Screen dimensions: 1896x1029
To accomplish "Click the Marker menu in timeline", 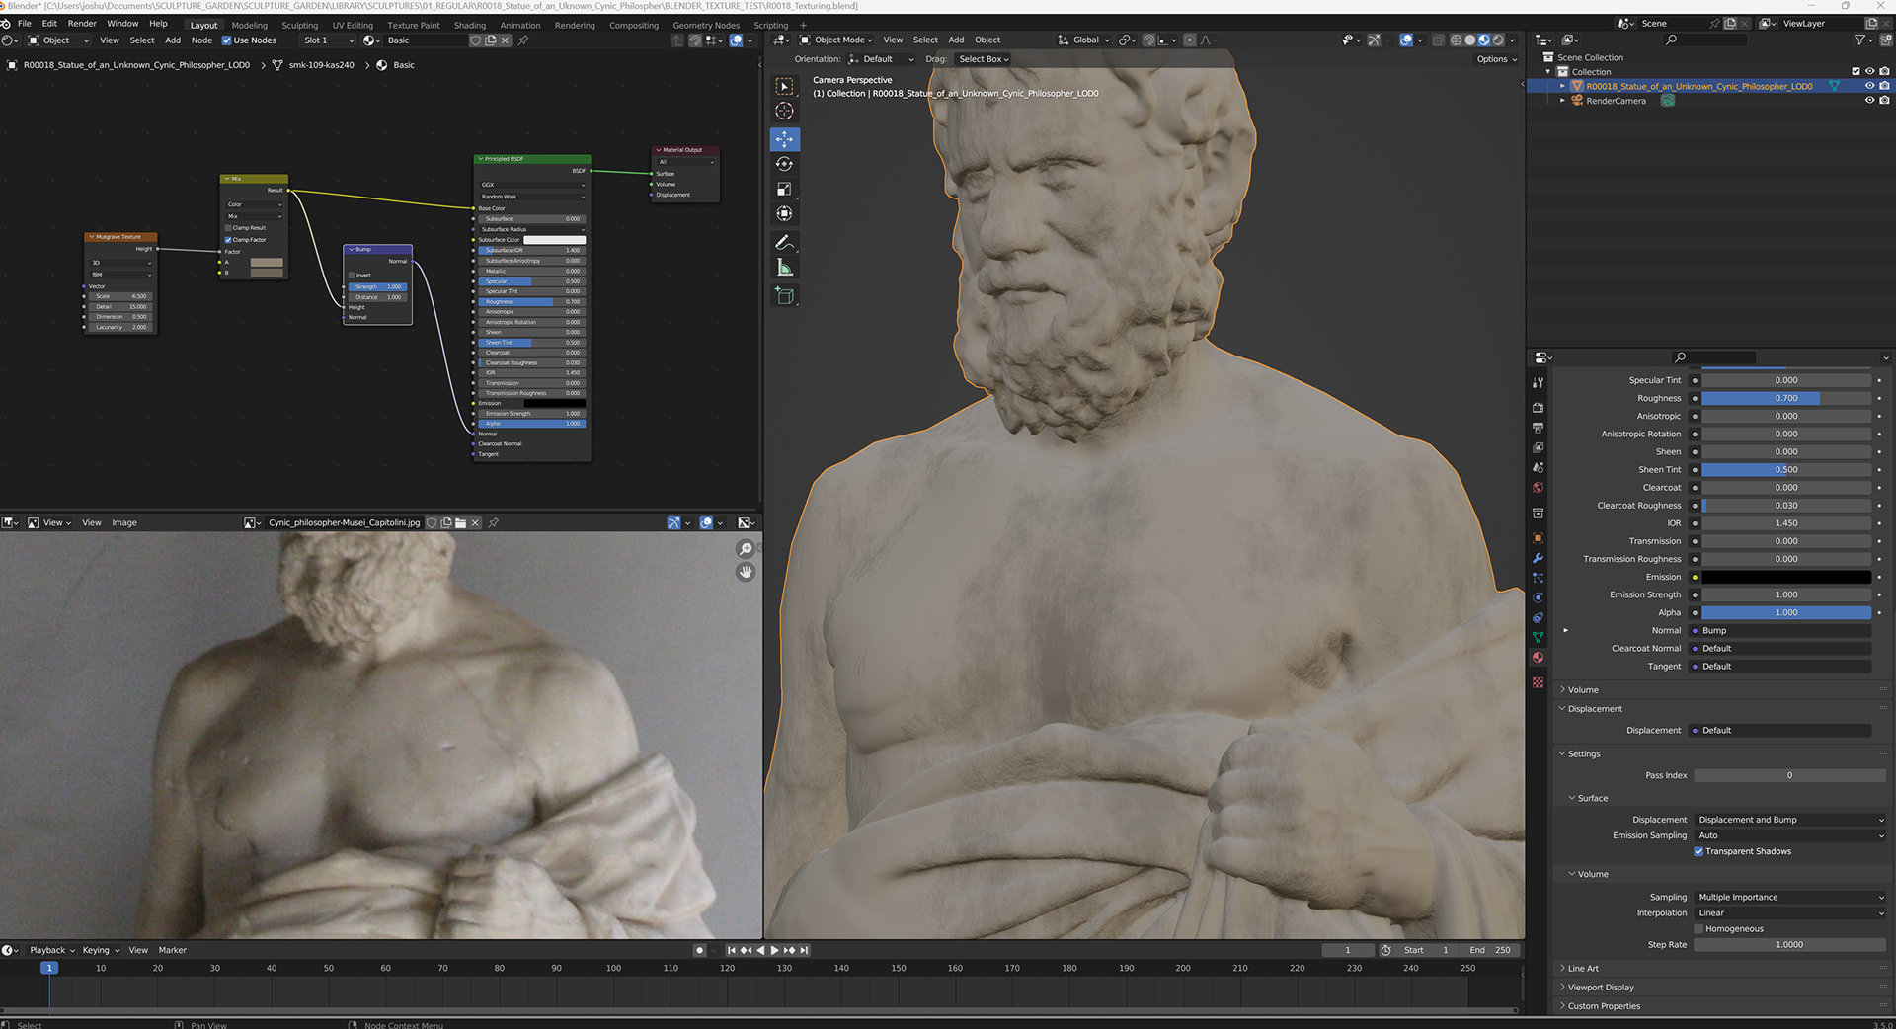I will 173,951.
